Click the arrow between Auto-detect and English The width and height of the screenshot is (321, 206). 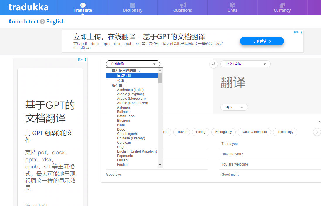[x=43, y=22]
